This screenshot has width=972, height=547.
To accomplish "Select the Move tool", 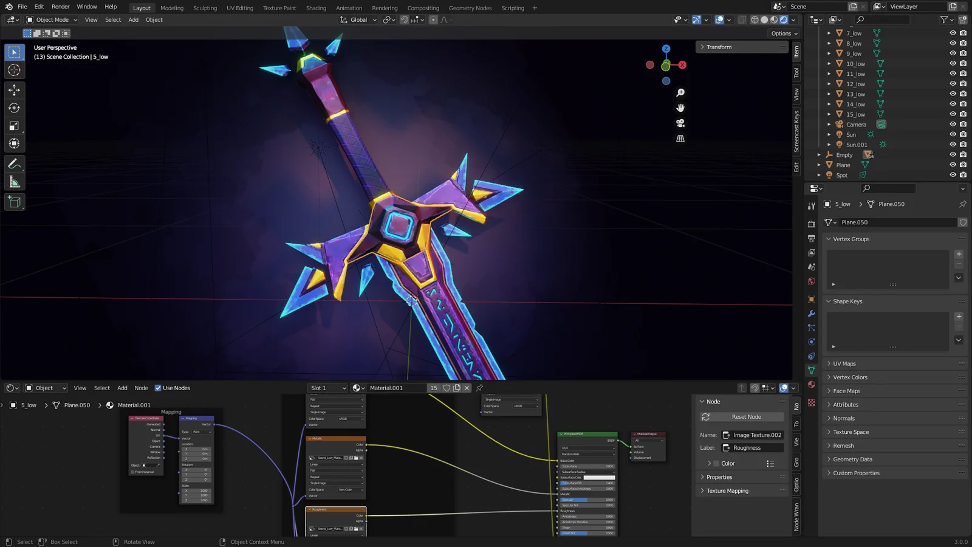I will [14, 90].
